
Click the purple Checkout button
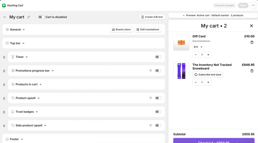214,141
